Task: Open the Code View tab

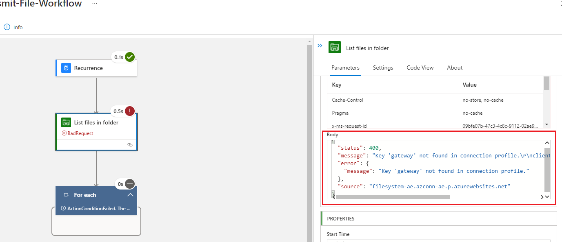Action: [420, 68]
